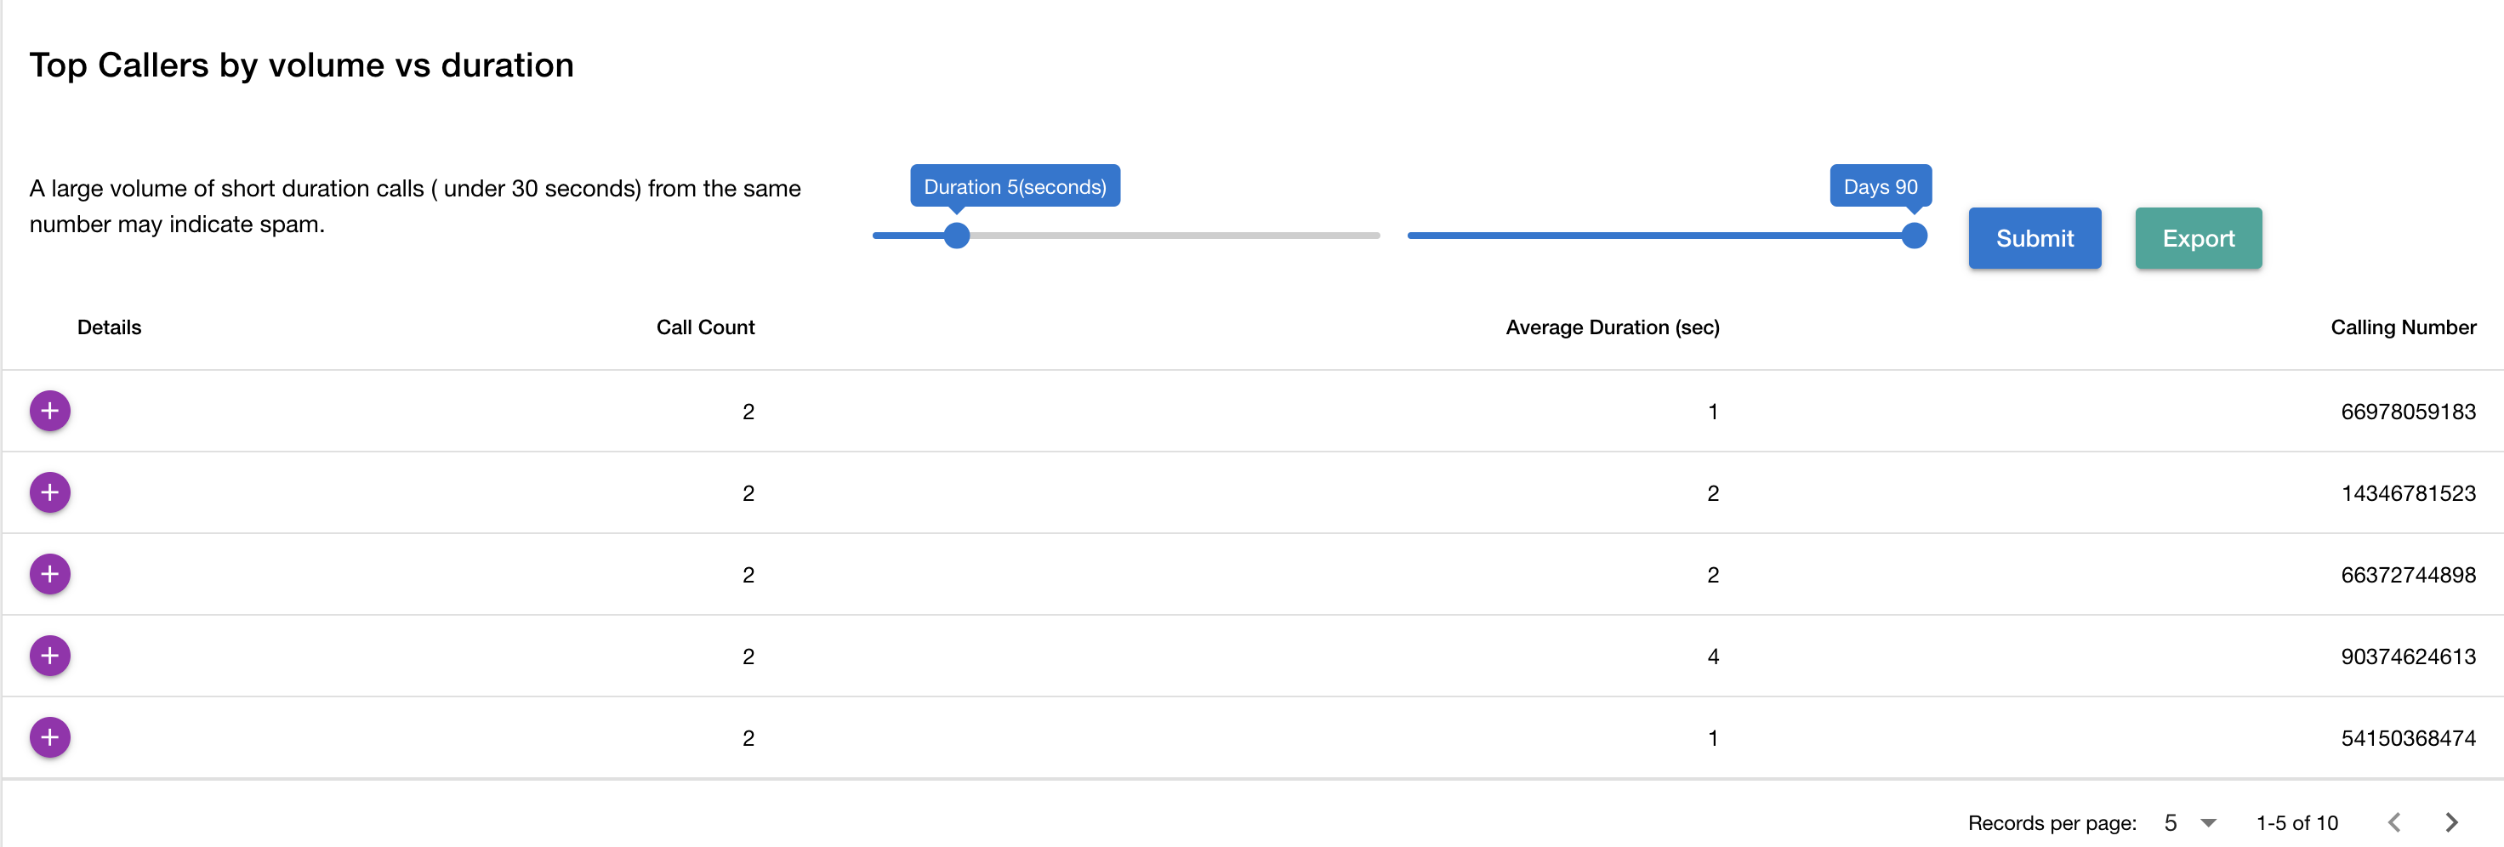Sort by the Call Count column
This screenshot has height=847, width=2504.
(706, 327)
